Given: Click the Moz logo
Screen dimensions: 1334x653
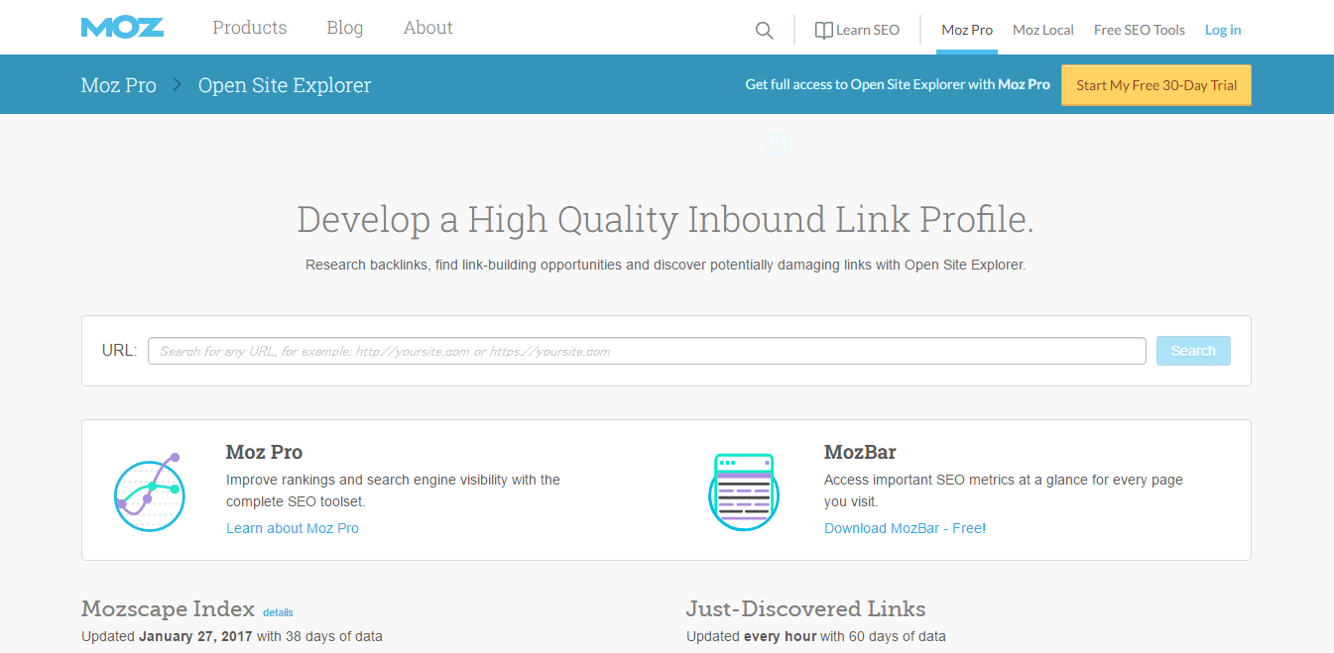Looking at the screenshot, I should (122, 28).
